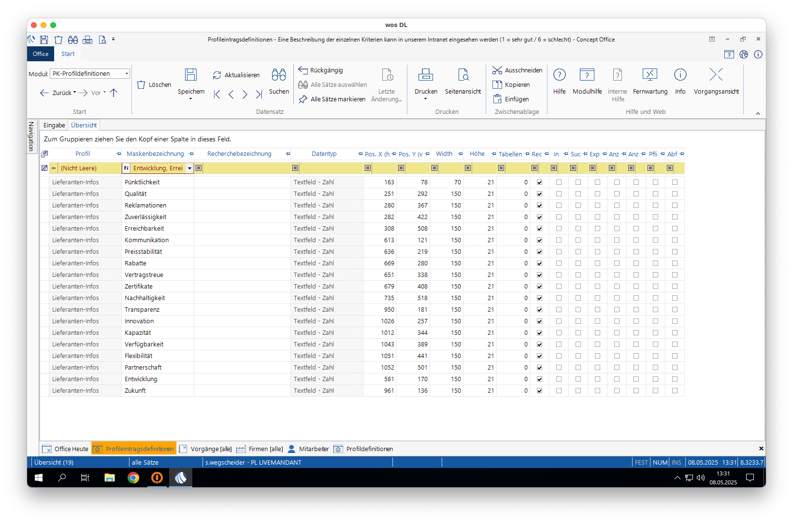Show hidden system tray icons
Viewport: 793px width, 523px height.
point(677,478)
